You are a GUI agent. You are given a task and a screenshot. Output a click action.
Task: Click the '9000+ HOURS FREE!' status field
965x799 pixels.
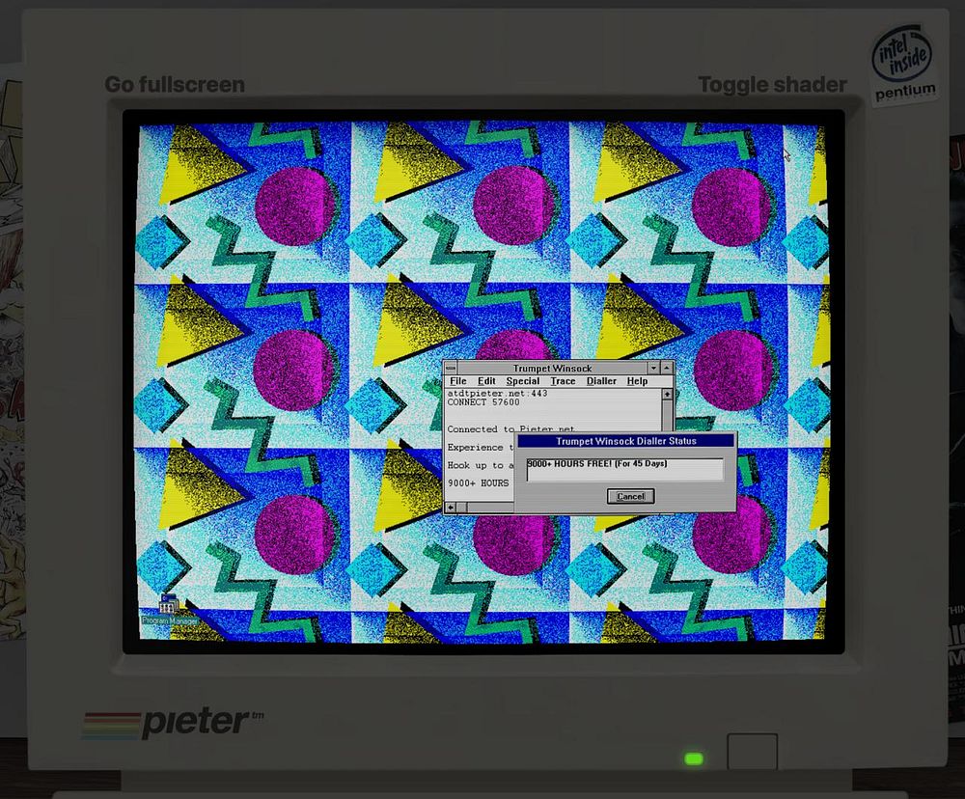tap(624, 469)
